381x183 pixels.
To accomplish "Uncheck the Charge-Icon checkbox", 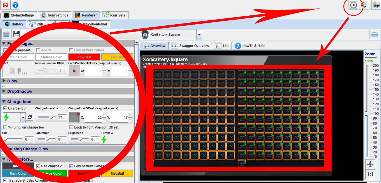I will pos(5,108).
